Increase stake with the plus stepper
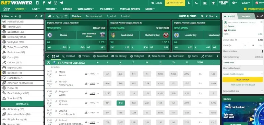This screenshot has height=125, width=264. pyautogui.click(x=261, y=46)
